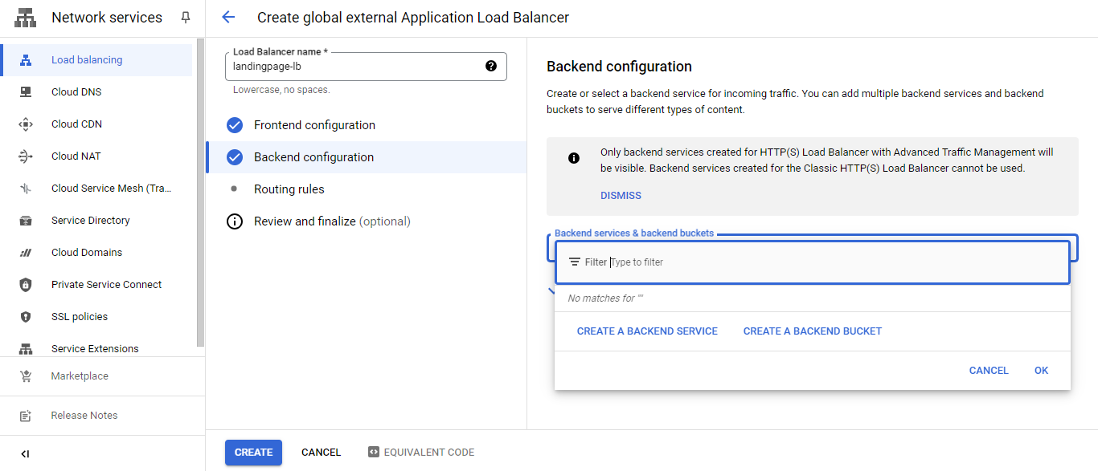
Task: Click the Load balancing sidebar icon
Action: point(26,60)
